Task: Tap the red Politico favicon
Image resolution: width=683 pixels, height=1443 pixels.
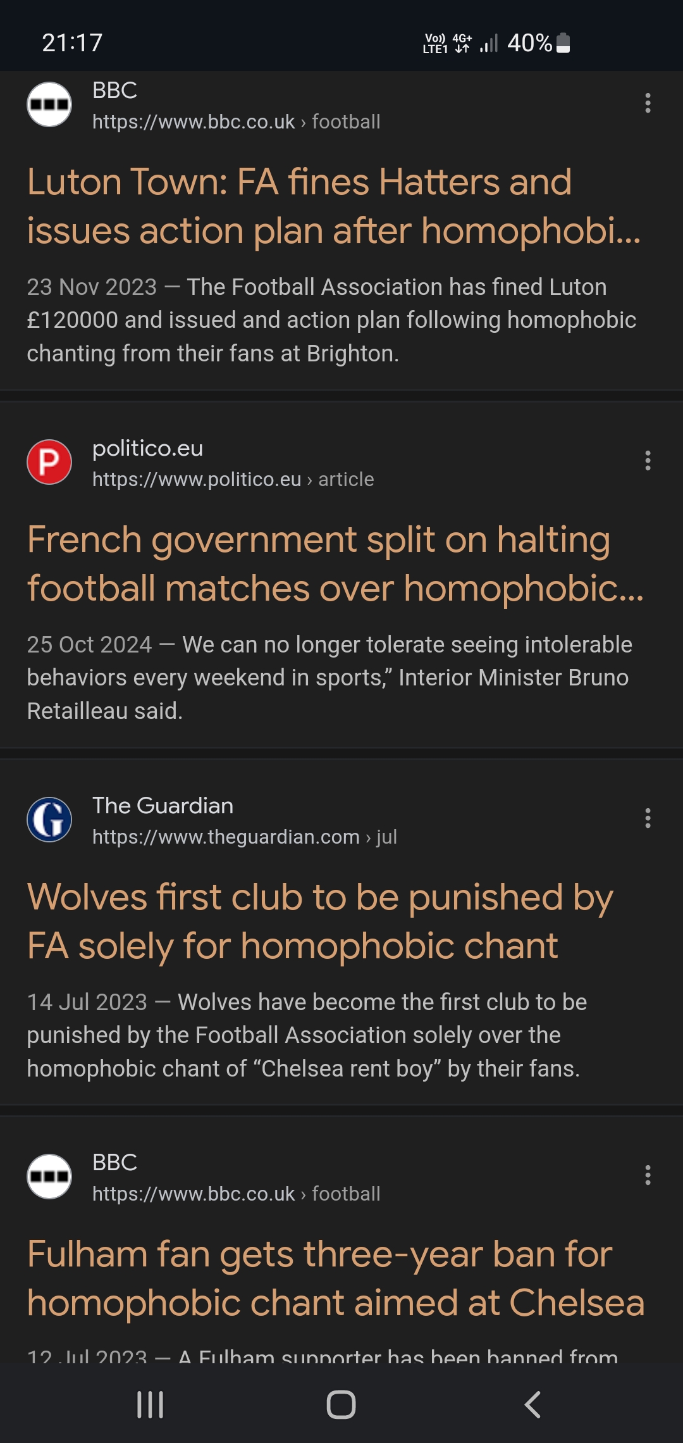Action: [x=49, y=462]
